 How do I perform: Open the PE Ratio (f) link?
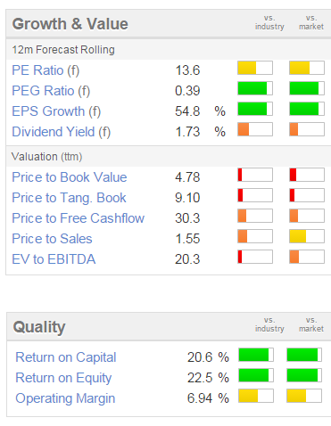46,70
